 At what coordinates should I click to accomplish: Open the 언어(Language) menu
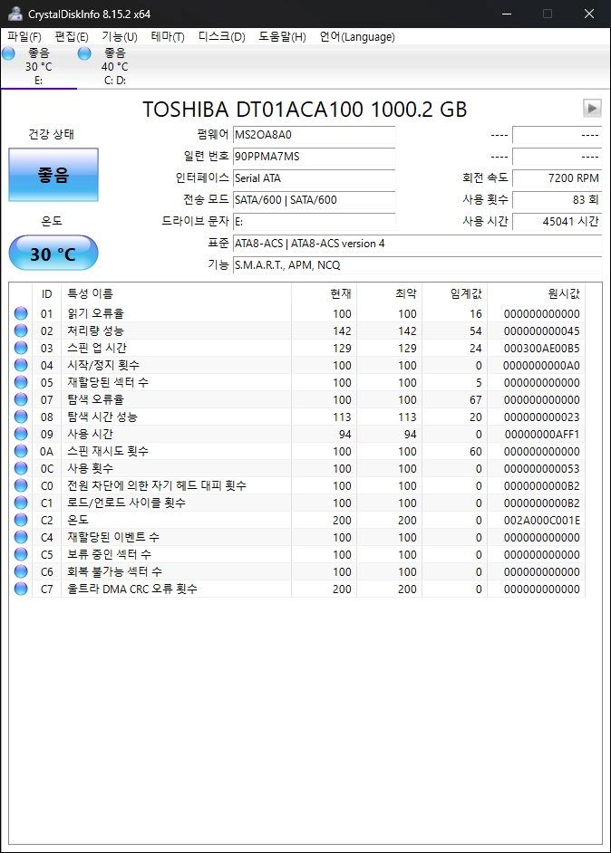[x=357, y=36]
